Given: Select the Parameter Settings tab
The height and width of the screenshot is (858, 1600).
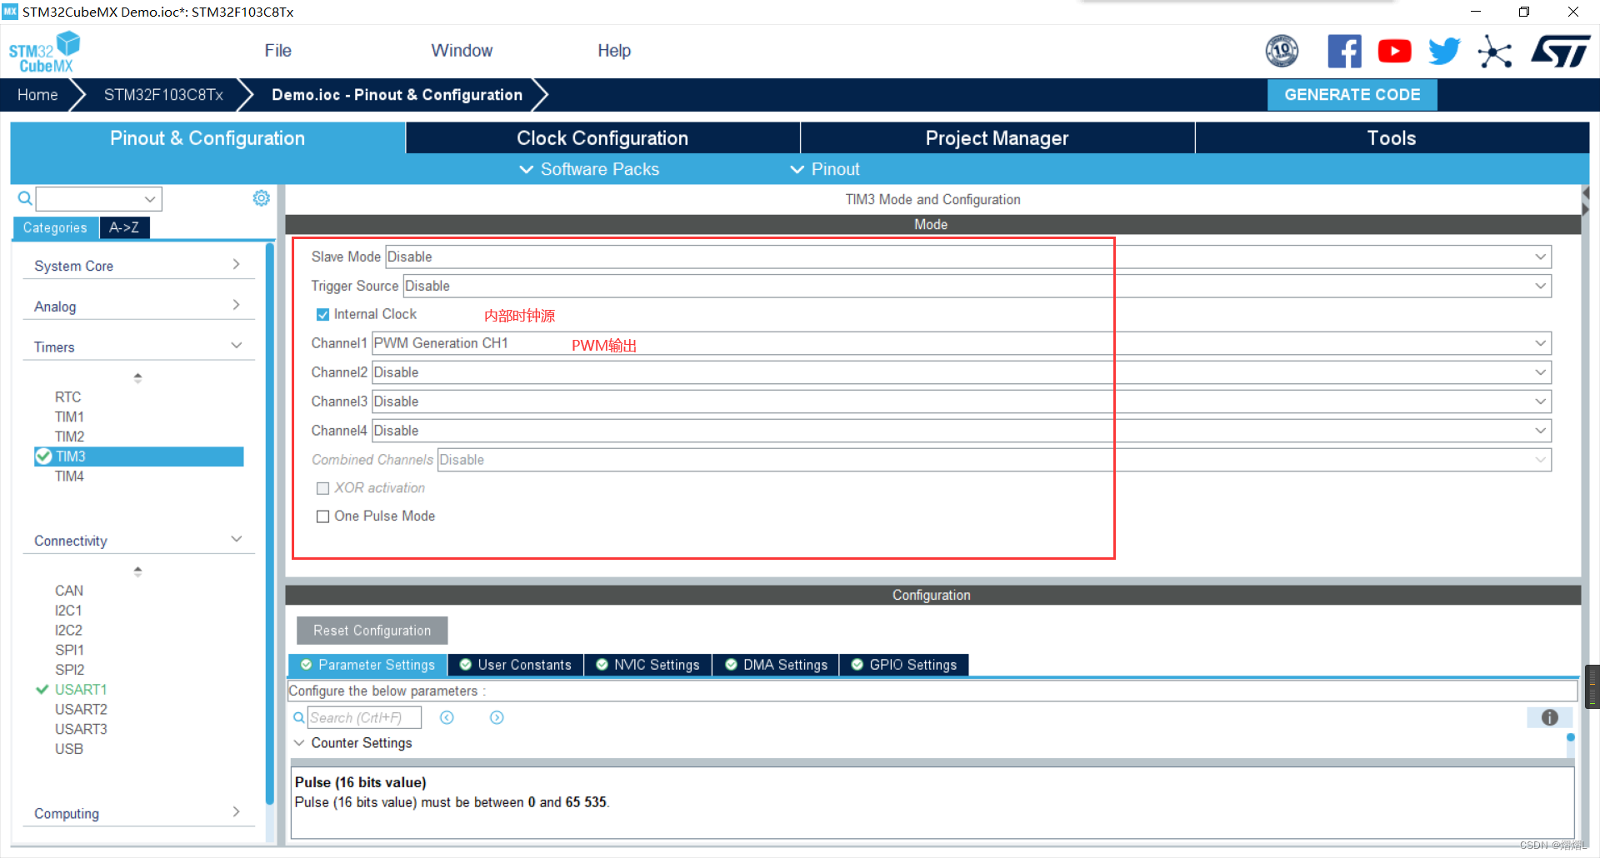Looking at the screenshot, I should tap(368, 665).
